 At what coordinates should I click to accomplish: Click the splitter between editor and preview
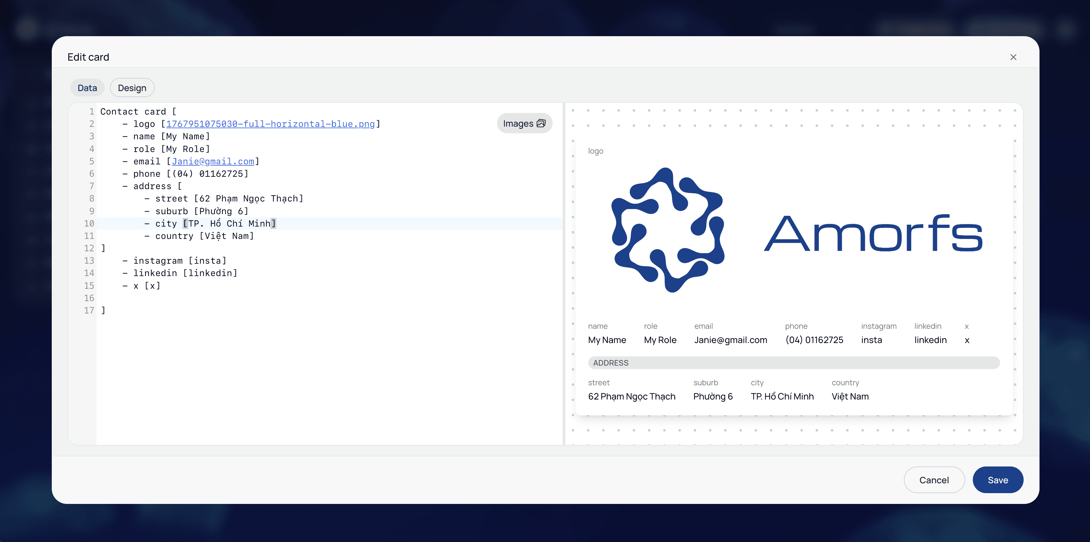(x=564, y=274)
